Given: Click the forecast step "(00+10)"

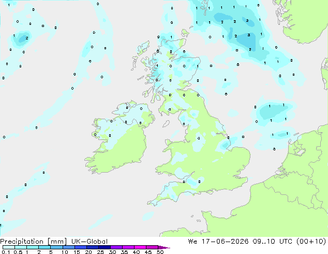Looking at the screenshot, I should [311, 242].
